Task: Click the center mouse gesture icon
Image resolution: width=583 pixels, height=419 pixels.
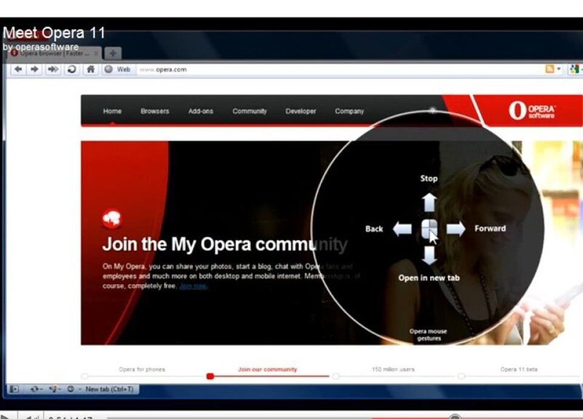Action: [x=429, y=229]
